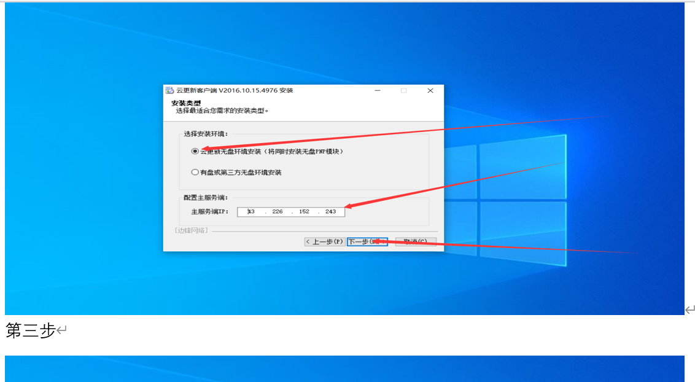Click the IP octet showing 226
This screenshot has height=382, width=695.
278,212
